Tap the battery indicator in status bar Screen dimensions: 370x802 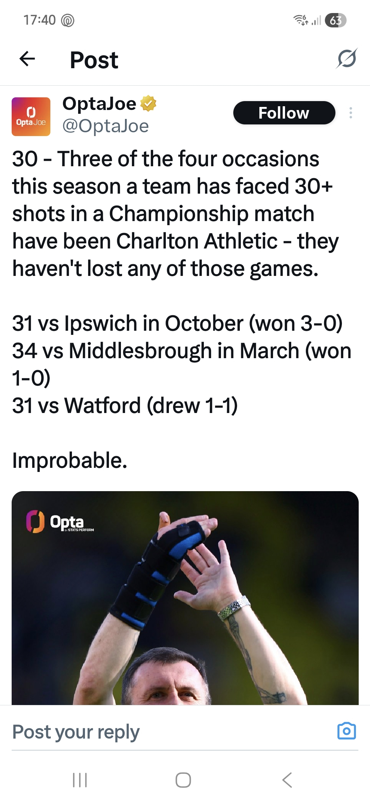point(335,21)
